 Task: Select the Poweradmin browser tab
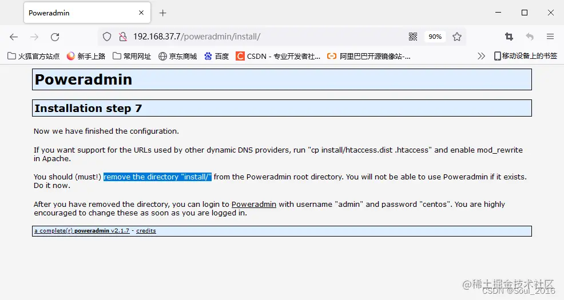(87, 13)
